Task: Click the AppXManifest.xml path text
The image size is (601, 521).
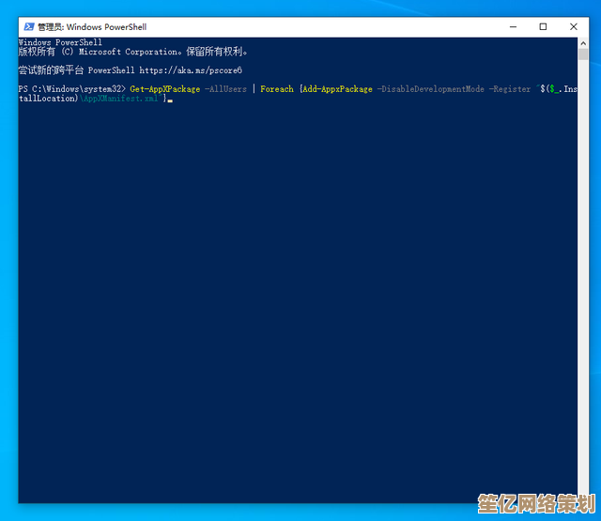Action: tap(120, 98)
